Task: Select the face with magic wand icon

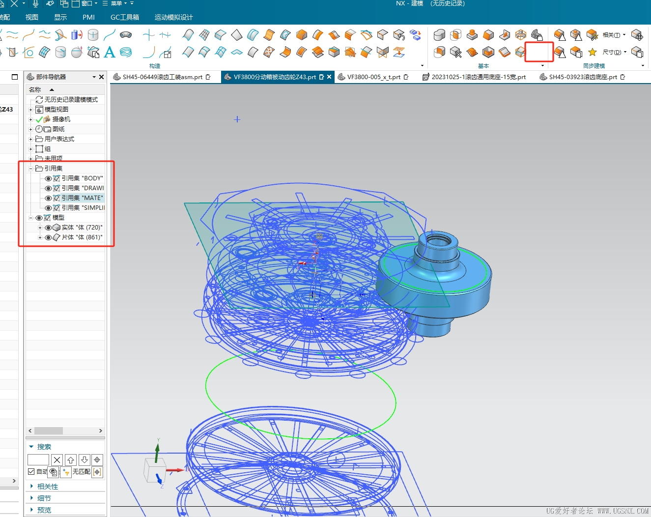Action: [592, 35]
